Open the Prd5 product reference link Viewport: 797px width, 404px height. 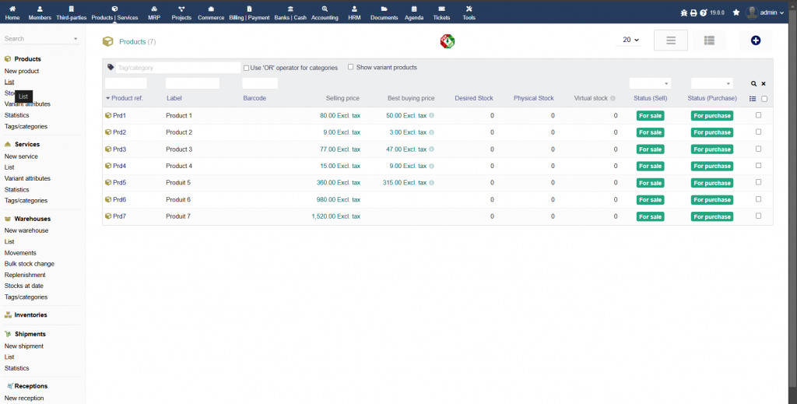point(119,183)
